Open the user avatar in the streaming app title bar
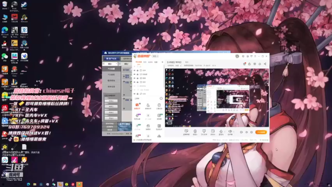Viewport: 332px width, 187px height. point(237,56)
